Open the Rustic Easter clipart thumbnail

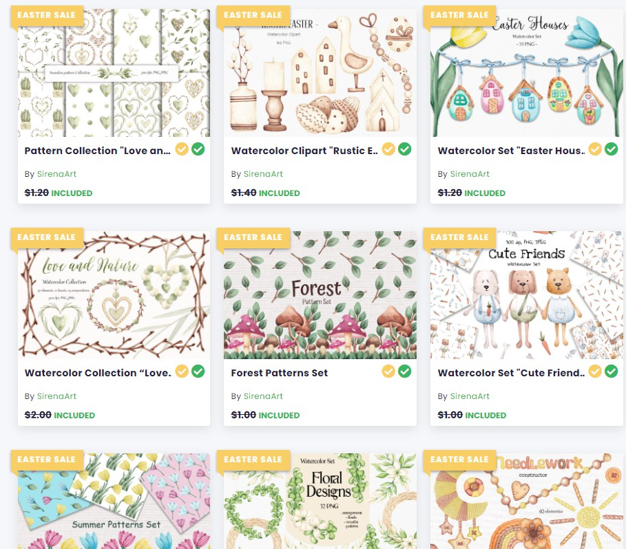coord(320,73)
